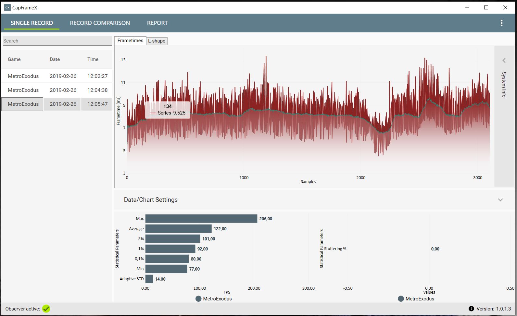Switch to the Single Record tab
517x316 pixels.
pos(32,23)
